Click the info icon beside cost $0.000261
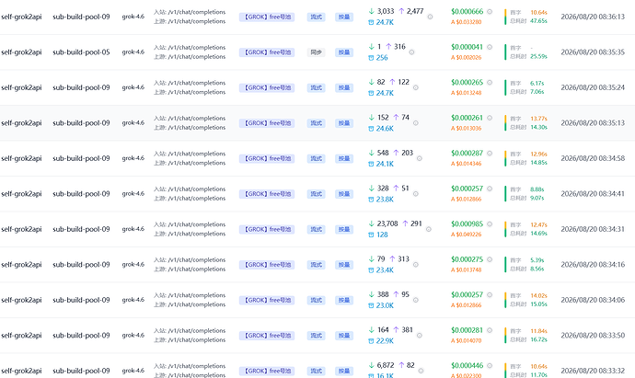The height and width of the screenshot is (378, 635). pyautogui.click(x=490, y=118)
